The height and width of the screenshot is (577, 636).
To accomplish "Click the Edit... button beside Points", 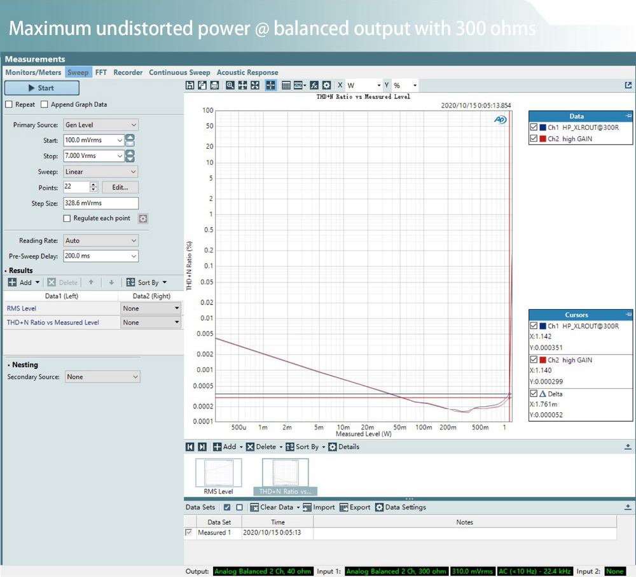I will point(120,187).
